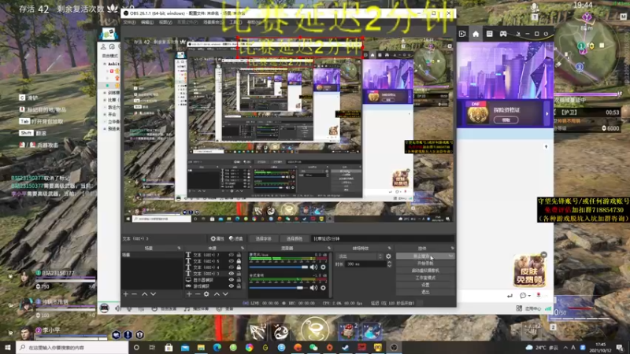
Task: Remove selected source with minus icon
Action: click(198, 294)
